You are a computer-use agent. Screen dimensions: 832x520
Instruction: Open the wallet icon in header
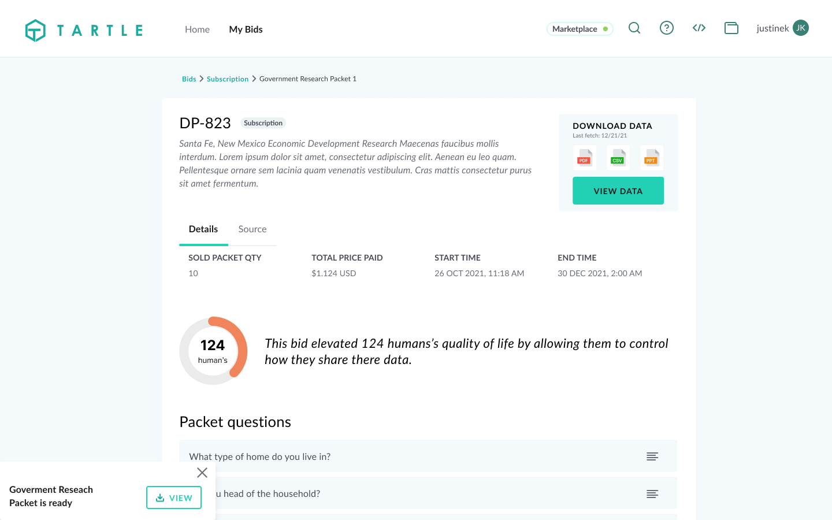click(731, 28)
